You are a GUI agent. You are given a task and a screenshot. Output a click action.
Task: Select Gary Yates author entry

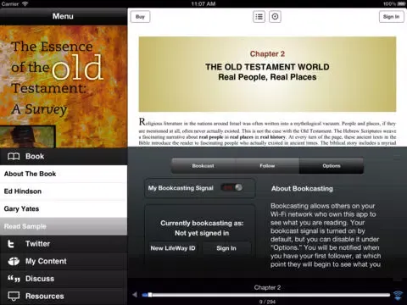(64, 208)
